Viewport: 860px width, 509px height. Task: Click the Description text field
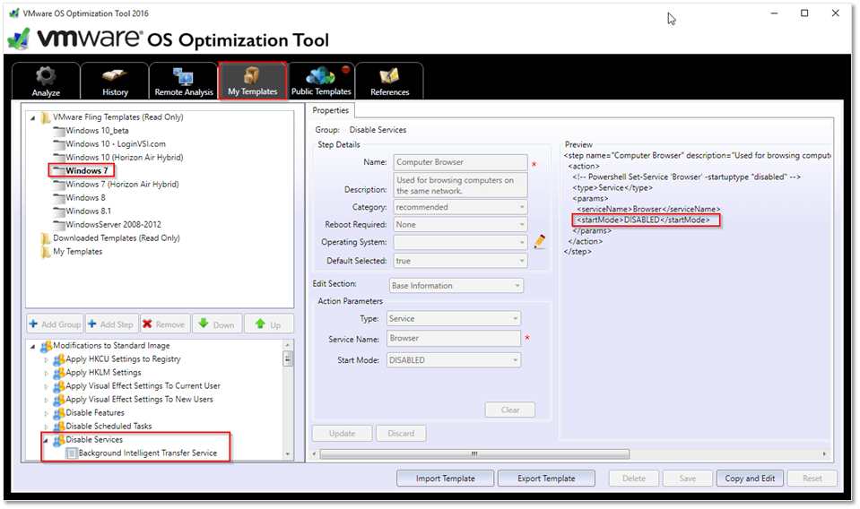[460, 185]
